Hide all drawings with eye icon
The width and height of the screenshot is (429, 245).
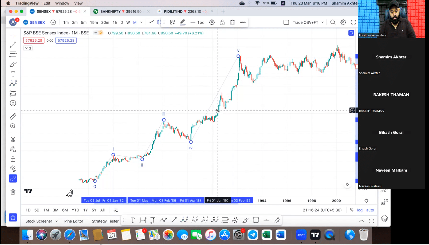(13, 169)
